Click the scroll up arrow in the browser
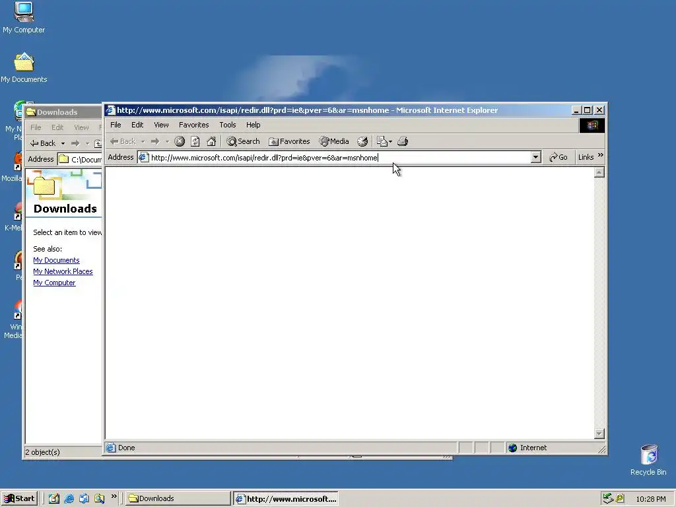This screenshot has height=507, width=676. [x=599, y=173]
